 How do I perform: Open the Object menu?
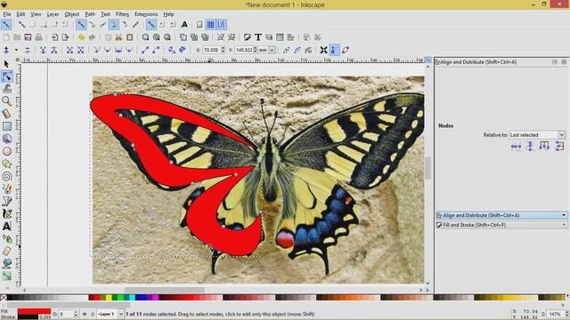pos(71,14)
